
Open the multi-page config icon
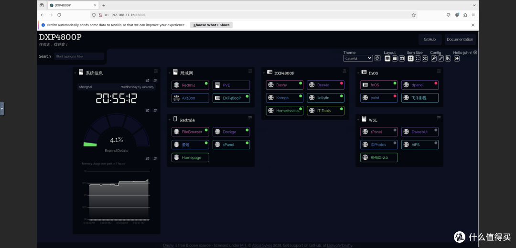448,59
